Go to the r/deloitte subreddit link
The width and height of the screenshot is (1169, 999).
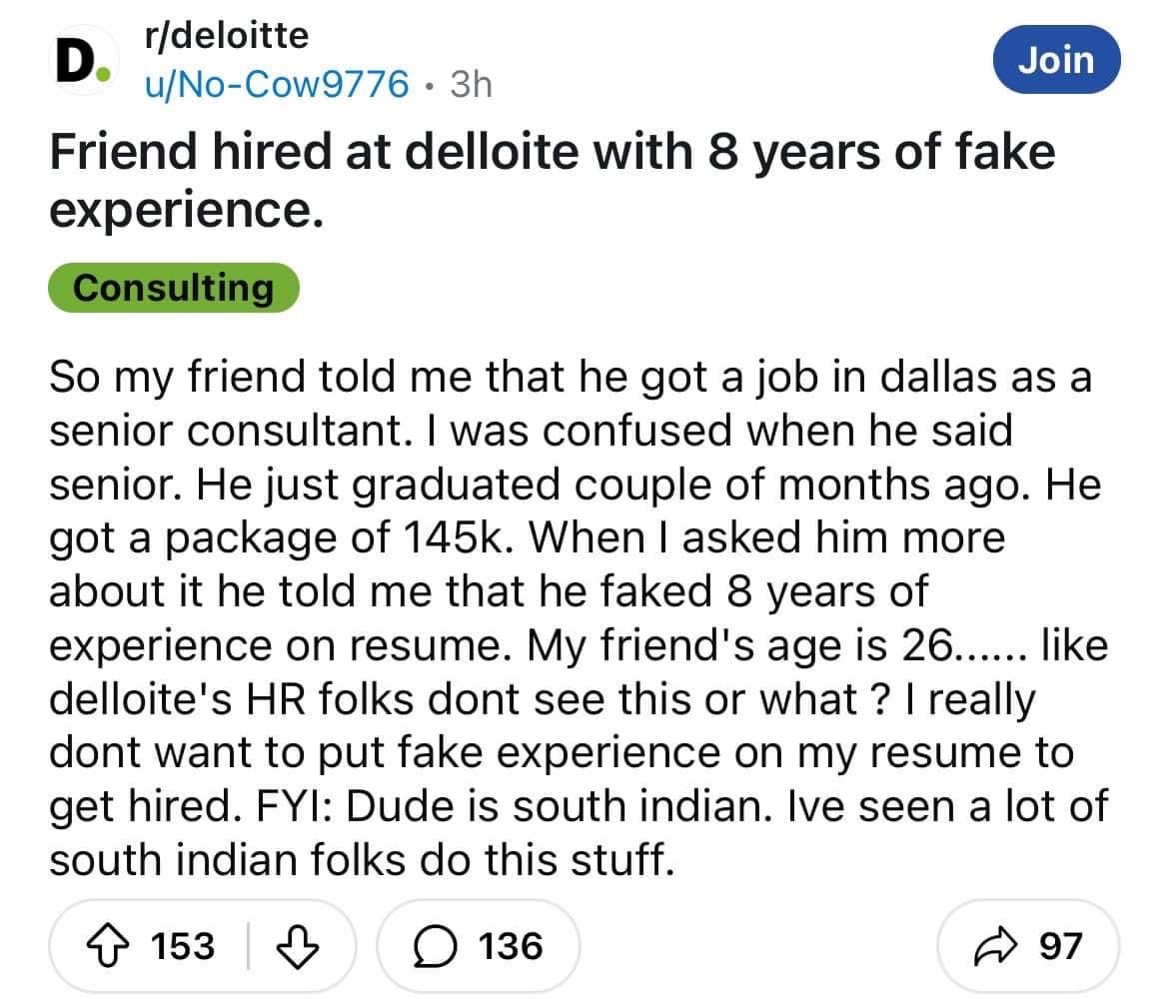coord(227,37)
